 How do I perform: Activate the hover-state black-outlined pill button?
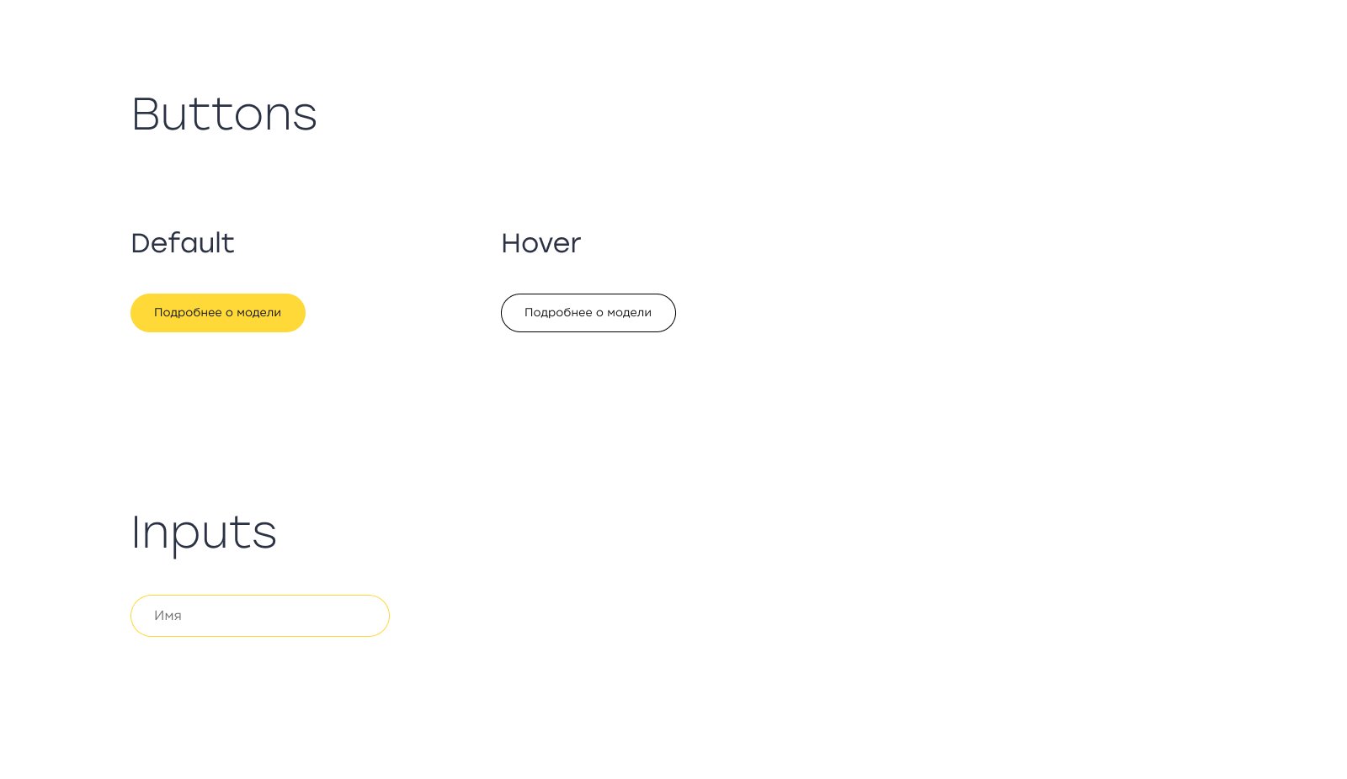click(588, 313)
